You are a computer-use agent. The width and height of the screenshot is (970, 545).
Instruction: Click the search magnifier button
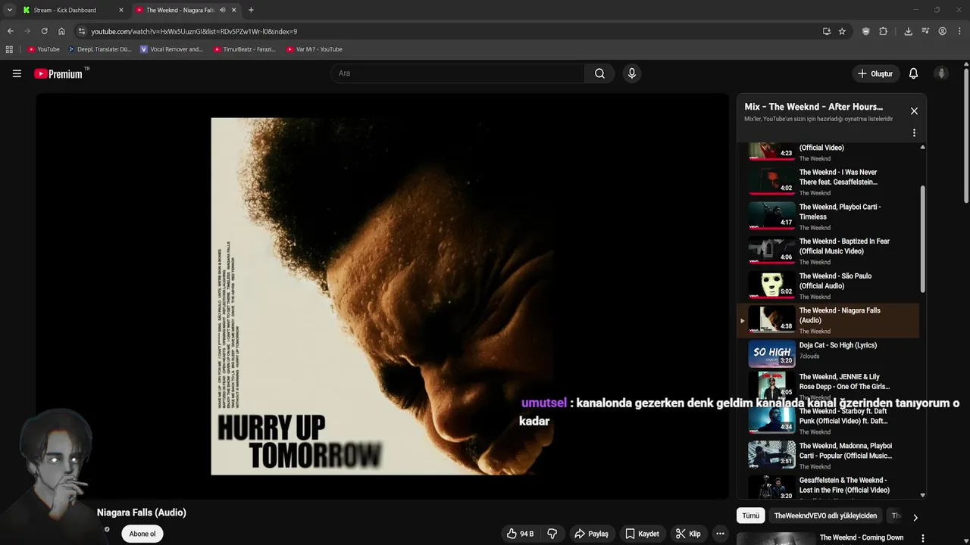(x=599, y=73)
